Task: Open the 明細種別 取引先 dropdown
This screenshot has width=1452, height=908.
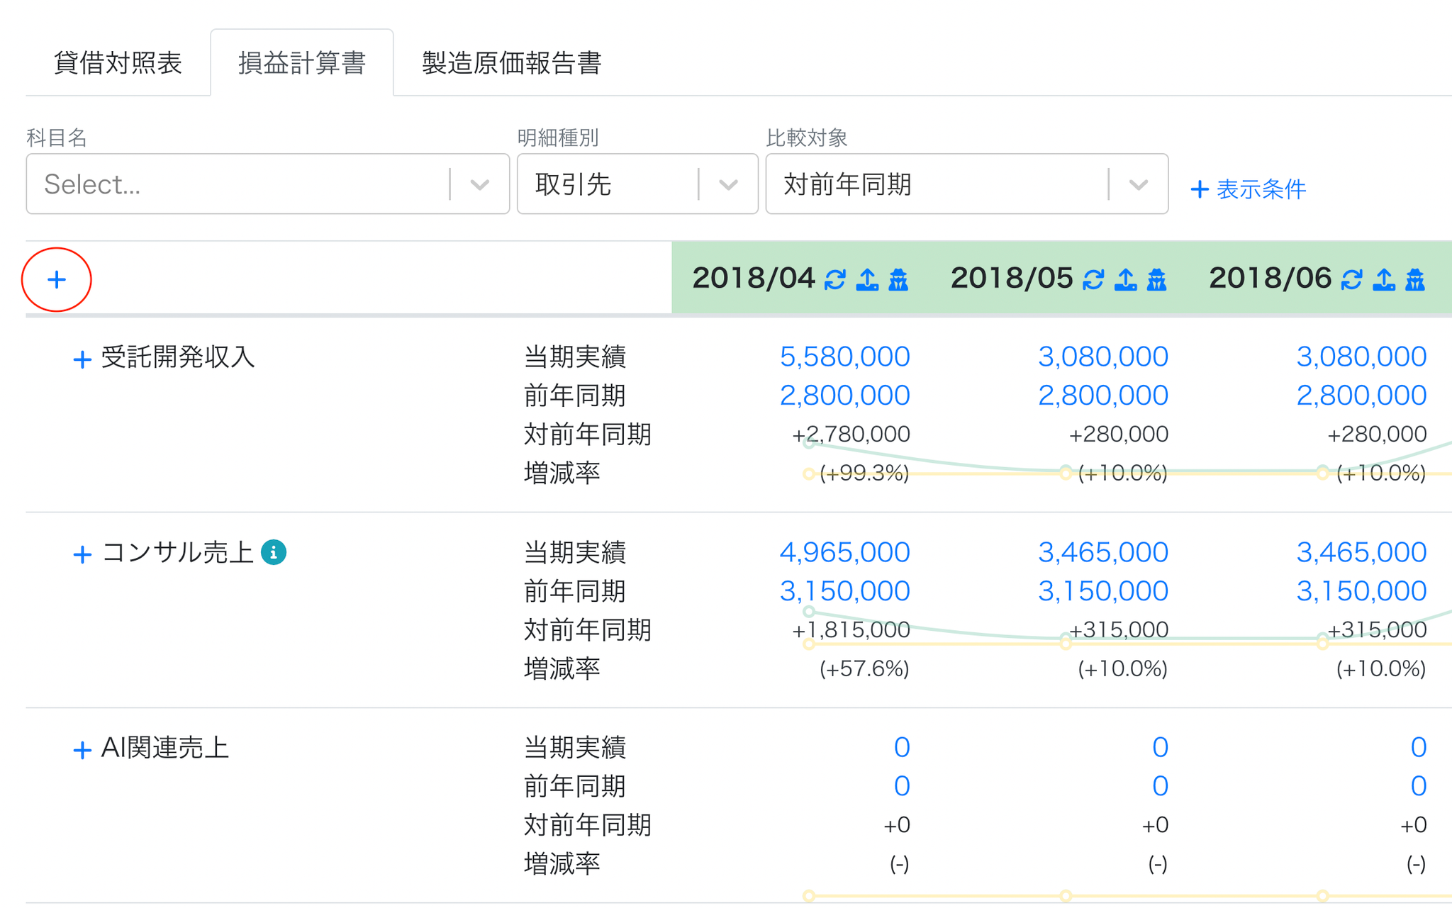Action: pos(637,184)
